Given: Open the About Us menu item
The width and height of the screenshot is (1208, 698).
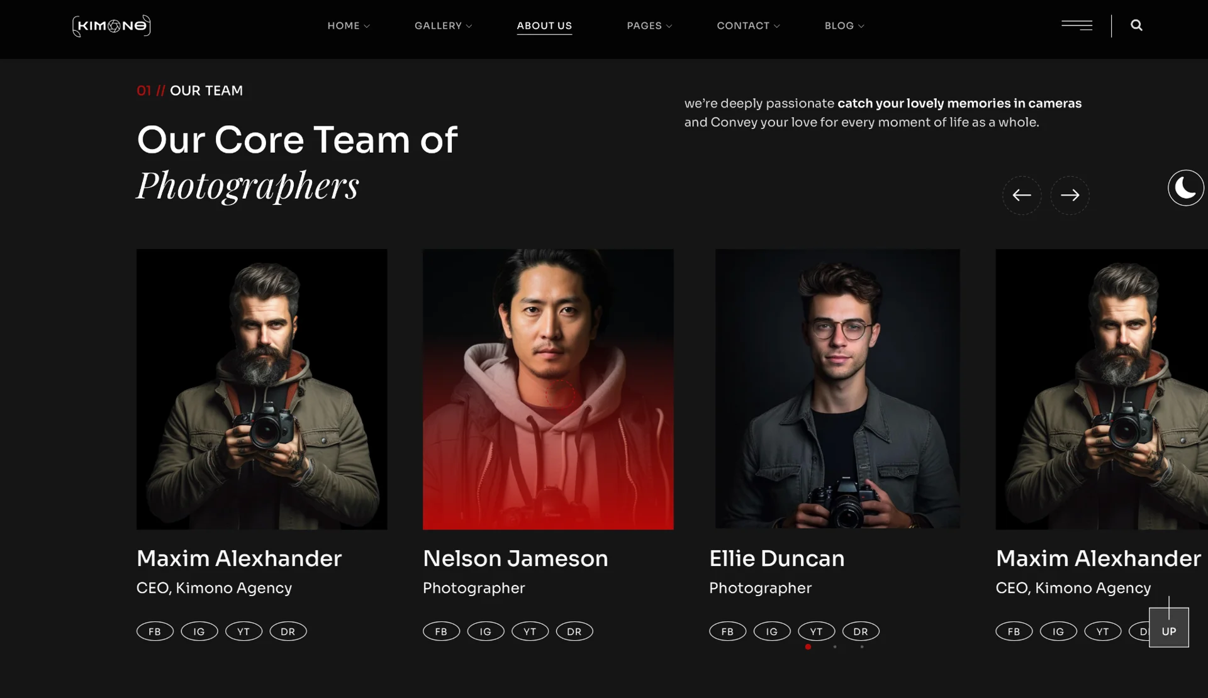Looking at the screenshot, I should point(544,26).
